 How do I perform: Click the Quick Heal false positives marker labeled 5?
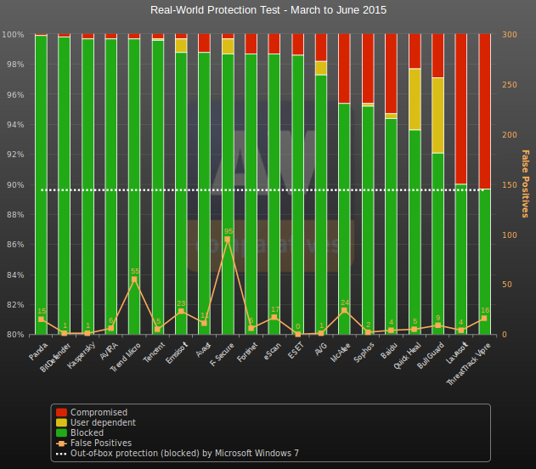coord(415,329)
